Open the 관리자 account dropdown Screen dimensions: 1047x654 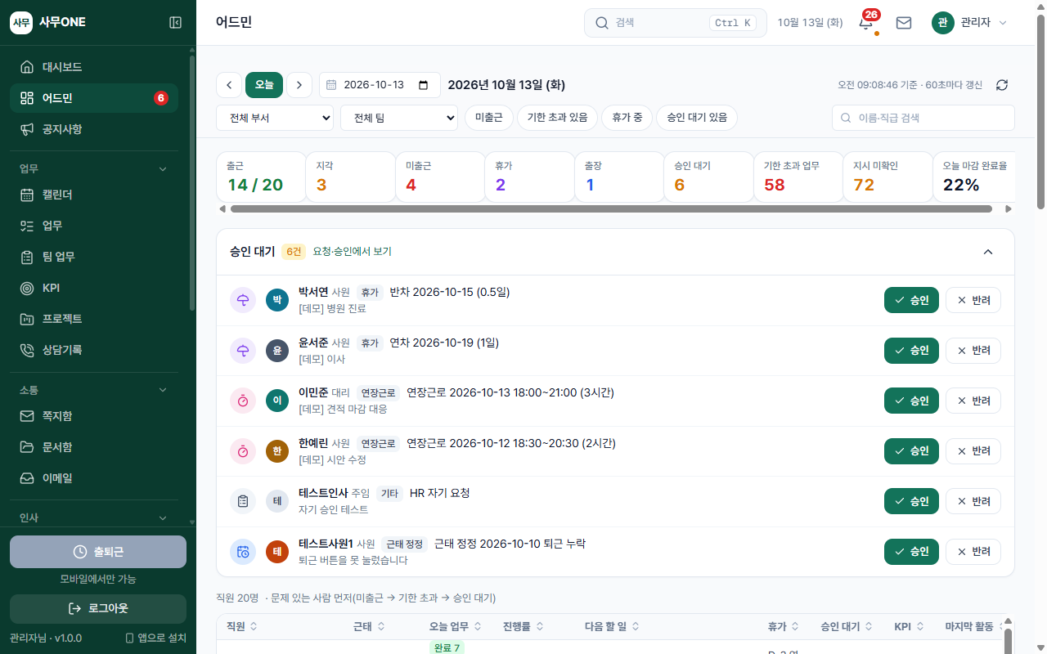coord(969,23)
